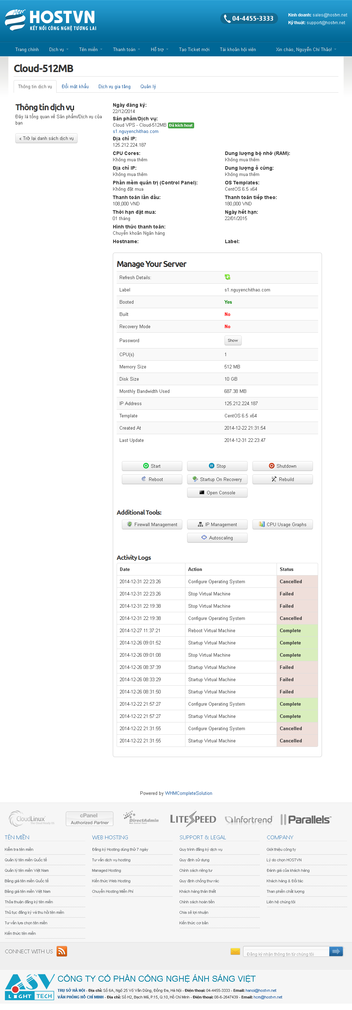Click the Rebuild server button
The width and height of the screenshot is (352, 1010).
click(282, 479)
